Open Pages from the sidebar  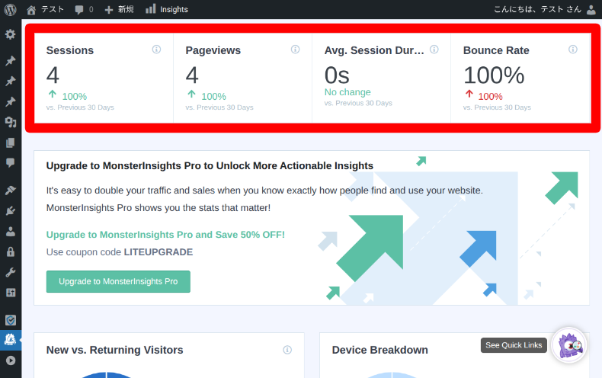pos(11,143)
